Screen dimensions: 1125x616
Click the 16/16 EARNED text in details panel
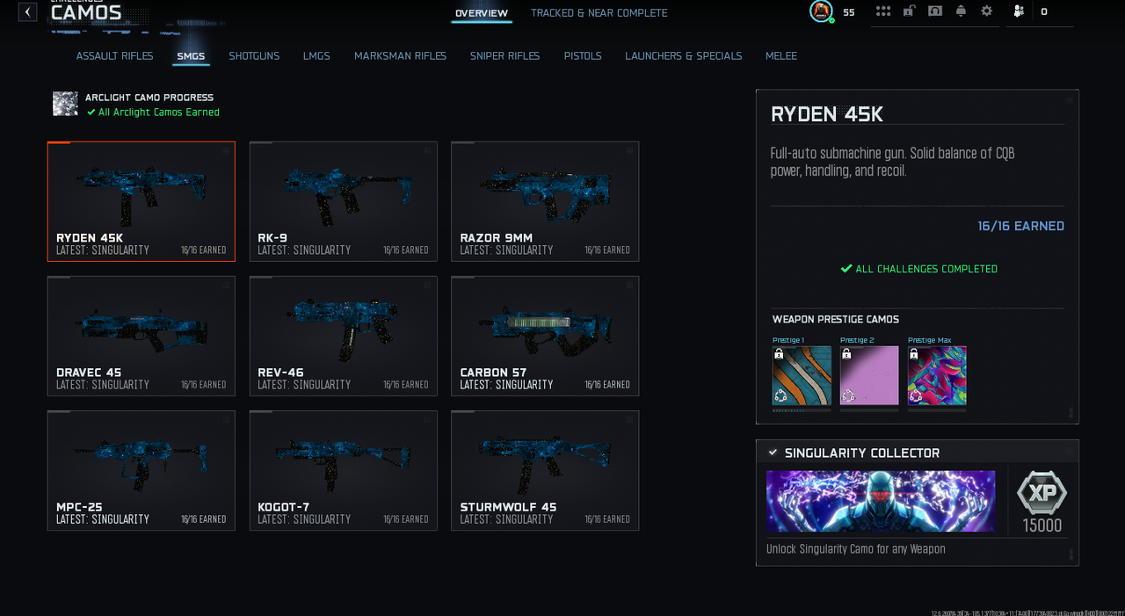coord(1020,226)
